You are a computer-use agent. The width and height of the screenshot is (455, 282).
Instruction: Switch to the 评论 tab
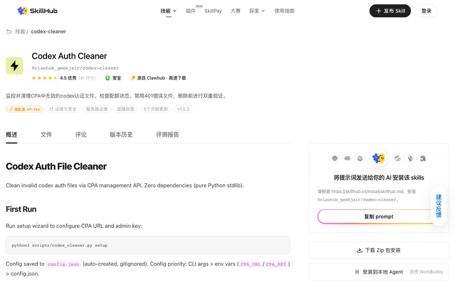(81, 134)
